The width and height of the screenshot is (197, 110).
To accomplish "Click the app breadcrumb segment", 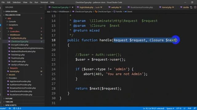I will pyautogui.click(x=49, y=12).
